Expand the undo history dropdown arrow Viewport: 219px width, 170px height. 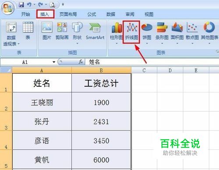click(35, 5)
